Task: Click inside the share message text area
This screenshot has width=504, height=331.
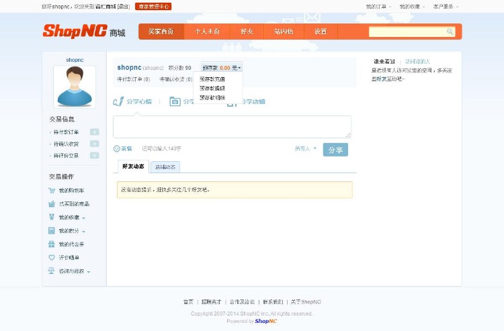Action: coord(232,126)
